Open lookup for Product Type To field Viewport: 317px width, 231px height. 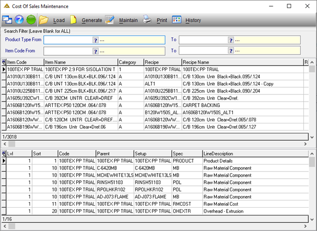231,40
